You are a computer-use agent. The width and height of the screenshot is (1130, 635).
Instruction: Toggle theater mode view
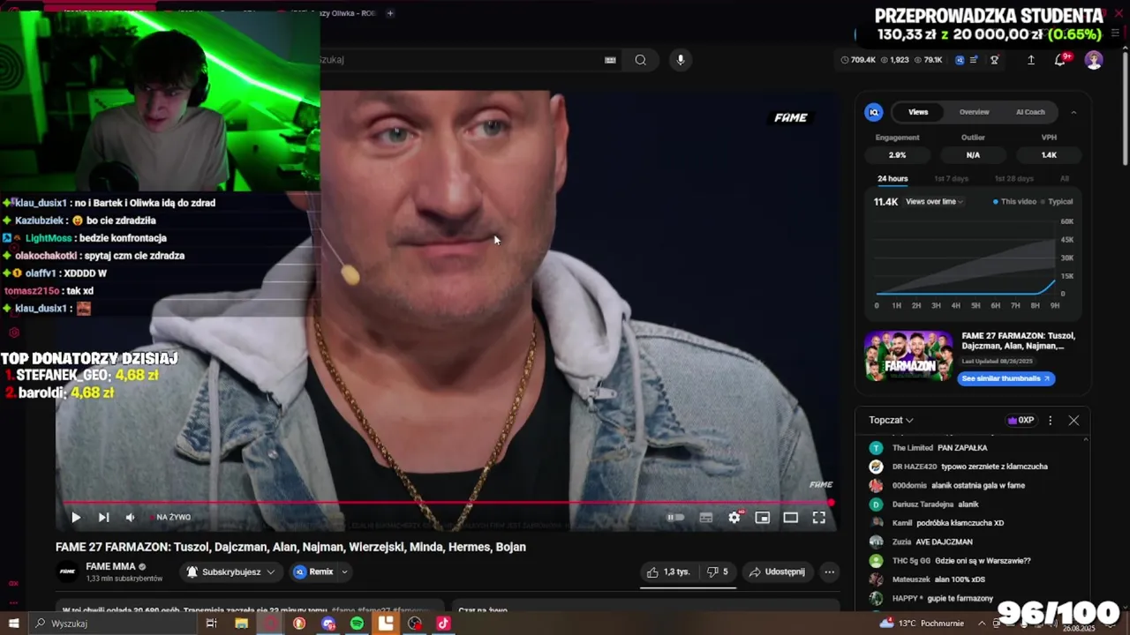click(x=791, y=518)
